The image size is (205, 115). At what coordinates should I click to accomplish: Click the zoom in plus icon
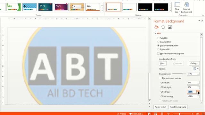click(x=193, y=114)
